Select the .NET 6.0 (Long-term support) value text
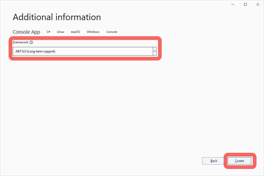This screenshot has width=264, height=176. (35, 51)
